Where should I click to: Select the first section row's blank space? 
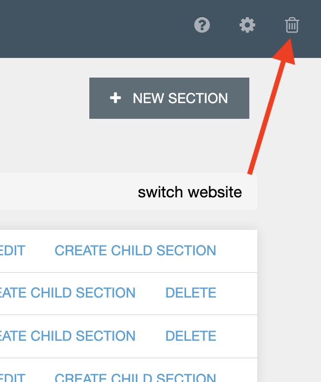coord(237,251)
